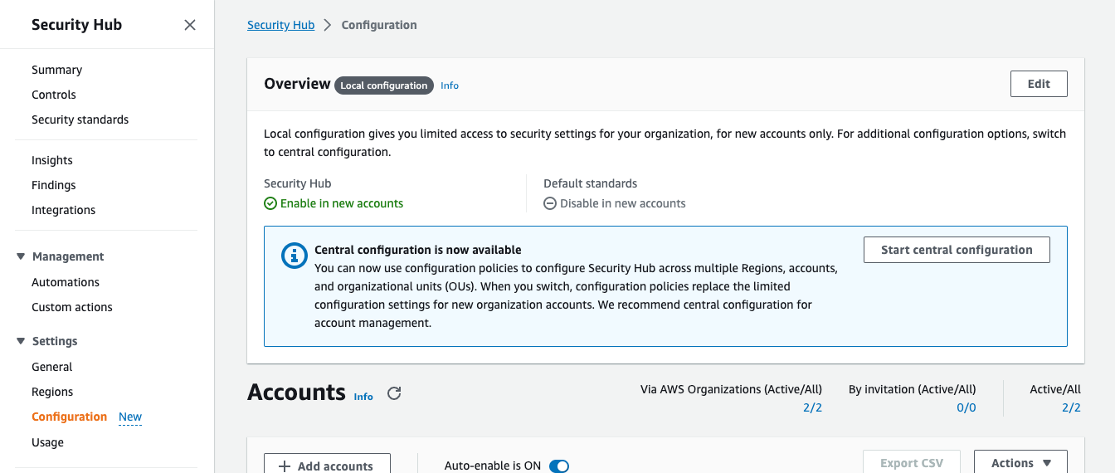Open Integrations in the sidebar
Screen dimensions: 1115x473
click(x=63, y=210)
